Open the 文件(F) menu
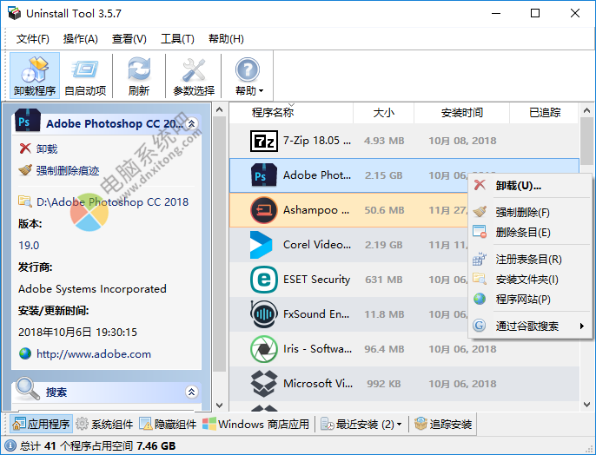Screen dimensions: 596x455 [x=33, y=39]
